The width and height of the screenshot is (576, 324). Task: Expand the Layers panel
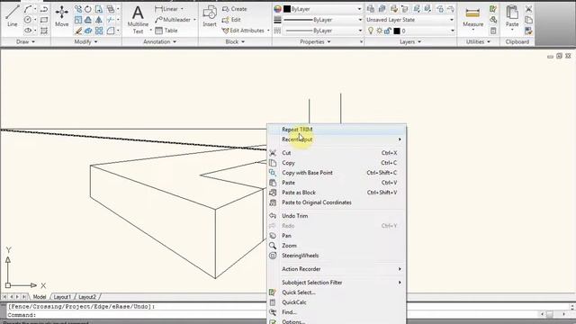pos(410,42)
